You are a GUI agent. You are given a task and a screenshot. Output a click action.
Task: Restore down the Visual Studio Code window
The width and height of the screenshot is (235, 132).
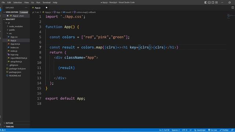(229, 3)
